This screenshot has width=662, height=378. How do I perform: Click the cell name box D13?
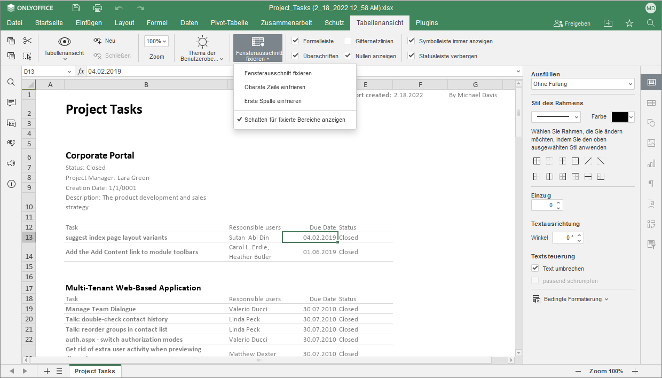click(x=48, y=71)
